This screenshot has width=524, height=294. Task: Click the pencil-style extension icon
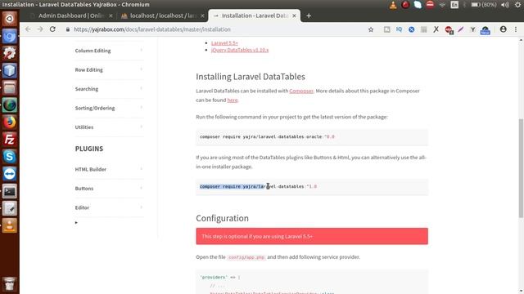[461, 29]
